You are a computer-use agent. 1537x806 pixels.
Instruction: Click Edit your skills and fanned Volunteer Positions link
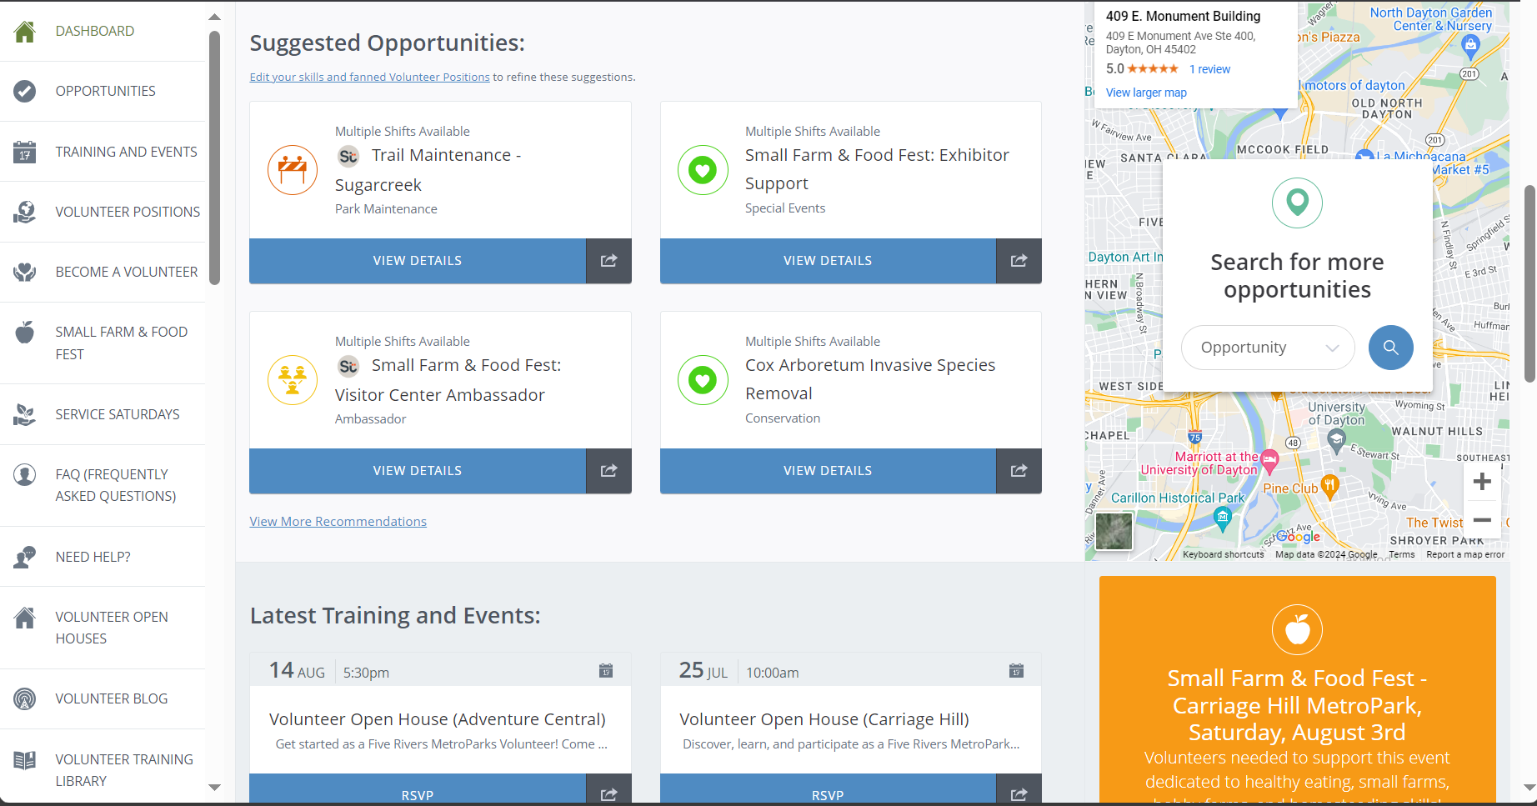click(x=370, y=77)
